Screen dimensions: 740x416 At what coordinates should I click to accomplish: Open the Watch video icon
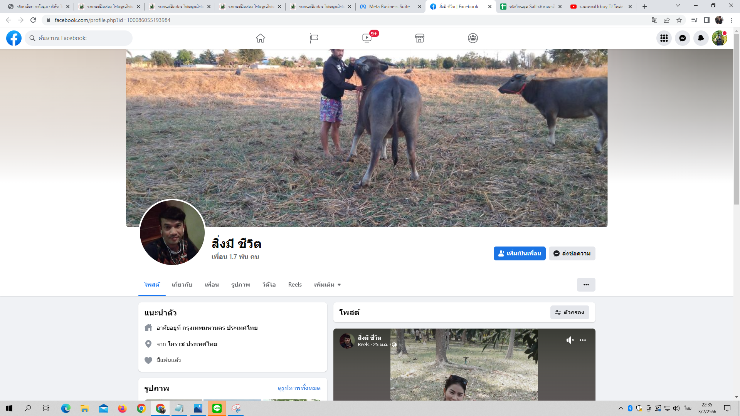point(367,38)
